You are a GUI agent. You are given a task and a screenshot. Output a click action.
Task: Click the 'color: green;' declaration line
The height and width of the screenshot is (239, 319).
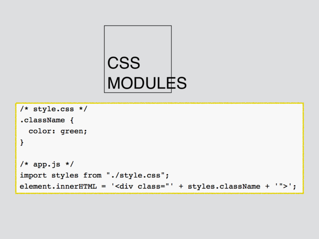58,131
